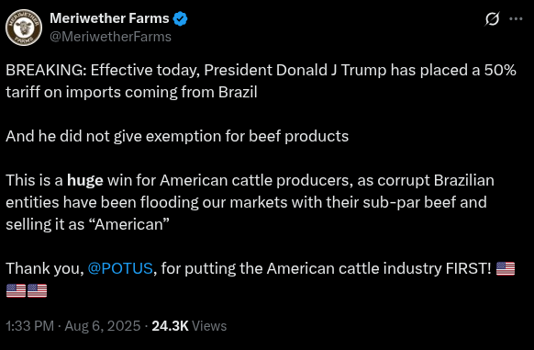
Task: Click the word BREAKING in the post
Action: pos(46,70)
